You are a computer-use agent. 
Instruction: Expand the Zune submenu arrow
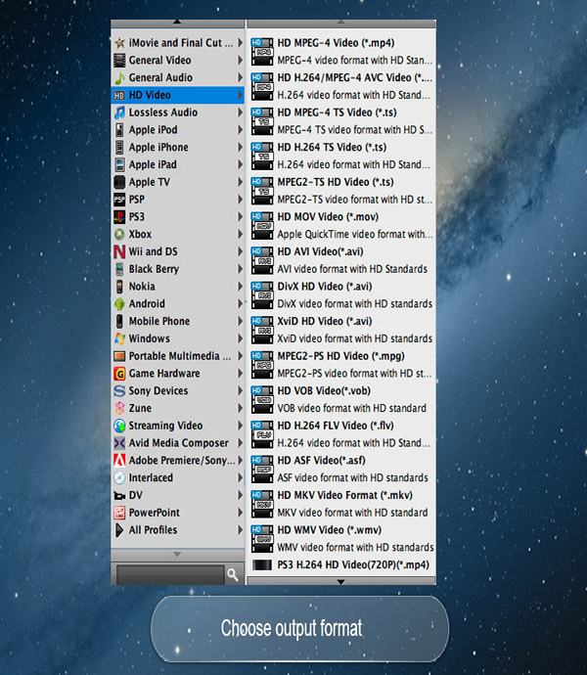(241, 408)
